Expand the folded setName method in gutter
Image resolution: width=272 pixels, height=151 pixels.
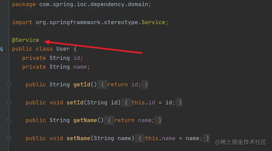point(9,138)
